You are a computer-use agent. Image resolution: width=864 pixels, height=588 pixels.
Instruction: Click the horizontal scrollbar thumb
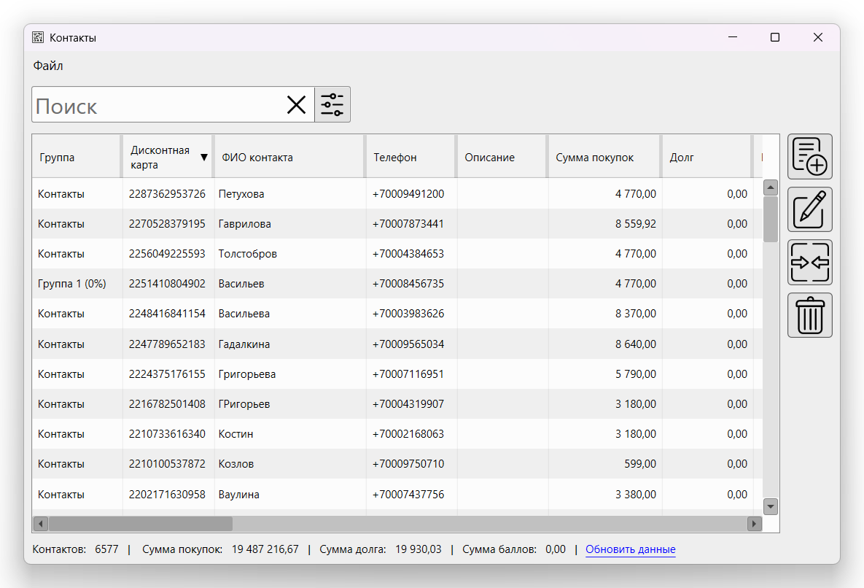point(140,524)
